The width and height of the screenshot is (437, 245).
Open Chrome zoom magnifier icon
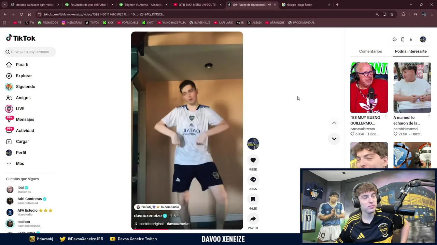(x=377, y=14)
